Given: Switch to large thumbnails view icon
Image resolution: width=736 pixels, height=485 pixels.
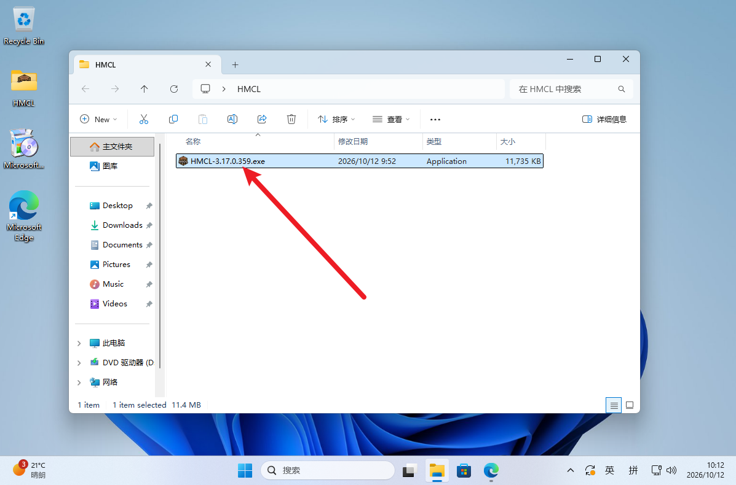Looking at the screenshot, I should coord(630,405).
